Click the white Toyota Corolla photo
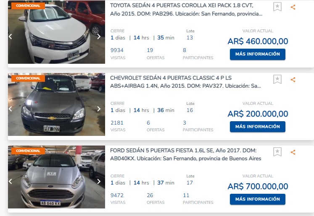 tap(56, 32)
